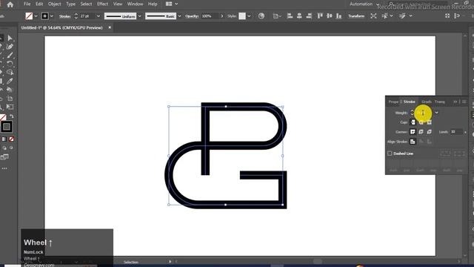
Task: Click the stroke color swatch in control bar
Action: [44, 16]
